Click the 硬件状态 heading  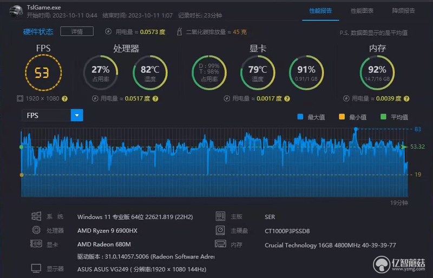coord(38,32)
